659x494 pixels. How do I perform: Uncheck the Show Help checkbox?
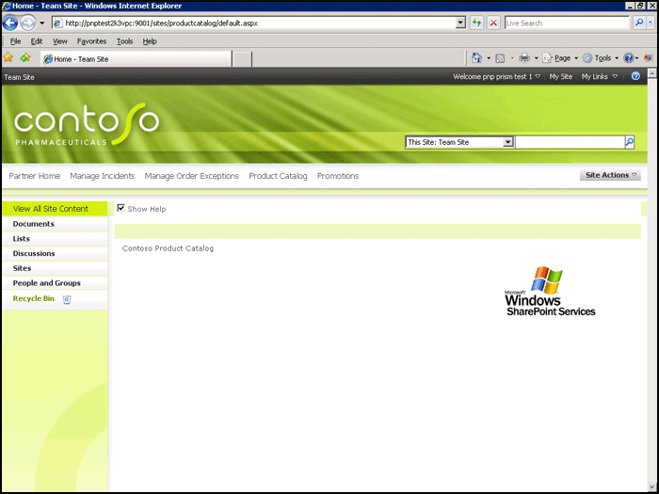tap(121, 208)
